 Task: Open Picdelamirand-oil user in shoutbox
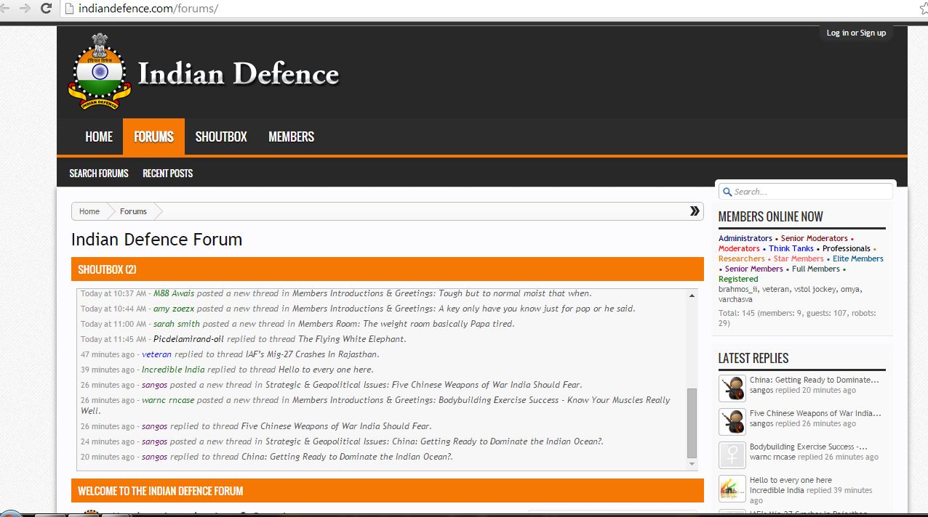[x=189, y=339]
